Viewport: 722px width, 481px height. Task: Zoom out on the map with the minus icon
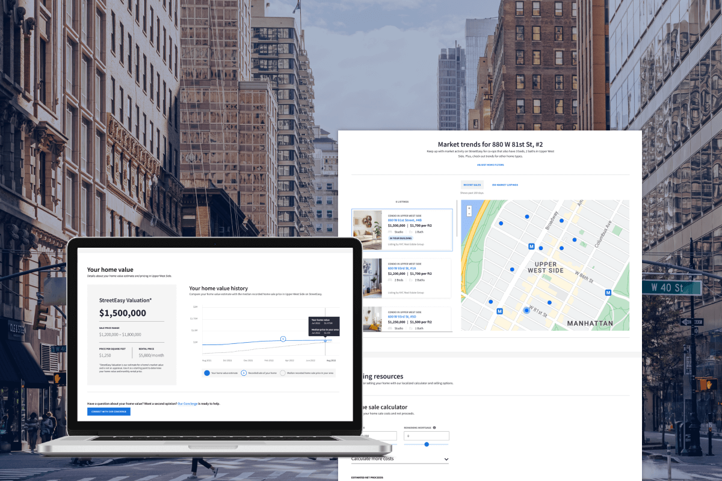[x=468, y=215]
